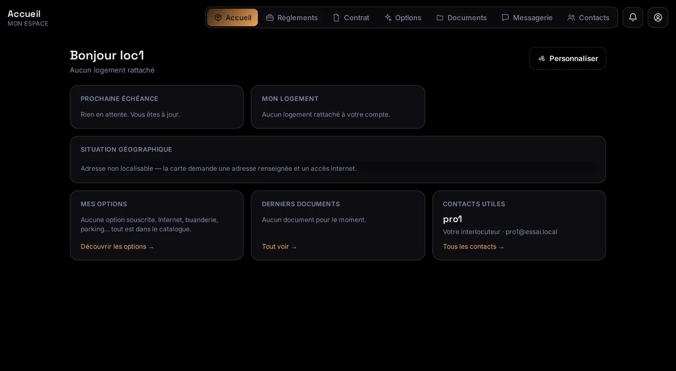This screenshot has width=676, height=371.
Task: Click the contact name pro1
Action: [452, 219]
